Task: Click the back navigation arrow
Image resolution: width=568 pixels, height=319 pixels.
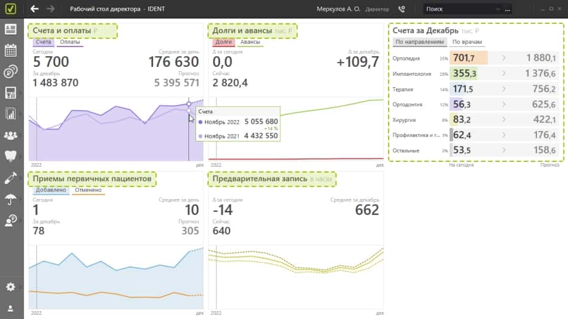Action: [x=34, y=9]
